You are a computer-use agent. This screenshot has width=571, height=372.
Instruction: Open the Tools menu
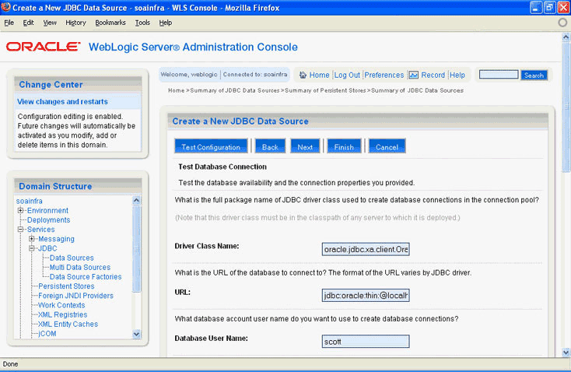point(142,23)
